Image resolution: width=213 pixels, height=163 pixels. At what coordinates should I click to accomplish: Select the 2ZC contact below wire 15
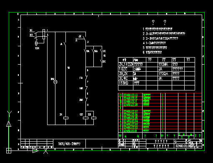coord(101,61)
